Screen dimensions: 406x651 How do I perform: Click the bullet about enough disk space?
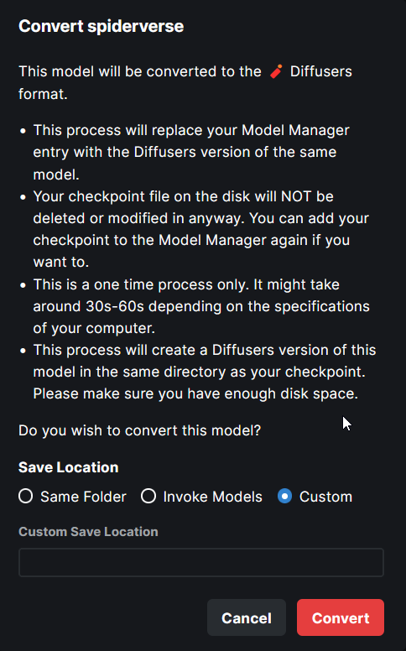[x=205, y=372]
